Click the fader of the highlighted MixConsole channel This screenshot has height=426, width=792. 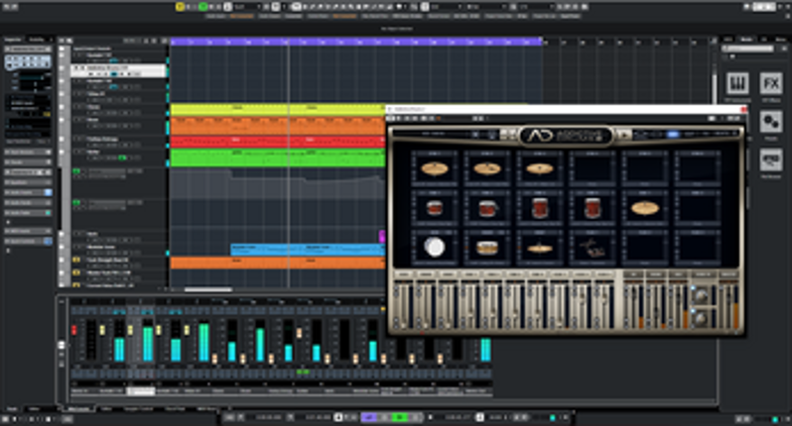point(130,330)
